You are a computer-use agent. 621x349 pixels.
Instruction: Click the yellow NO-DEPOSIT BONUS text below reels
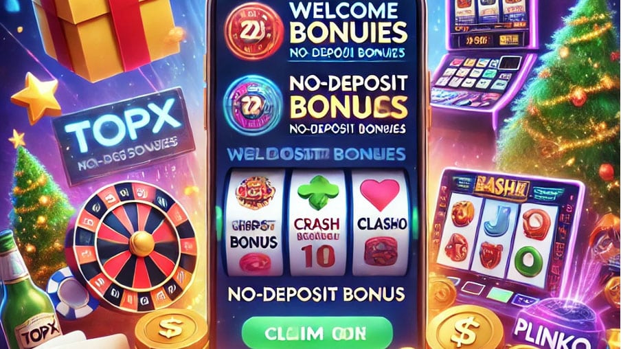tap(317, 294)
